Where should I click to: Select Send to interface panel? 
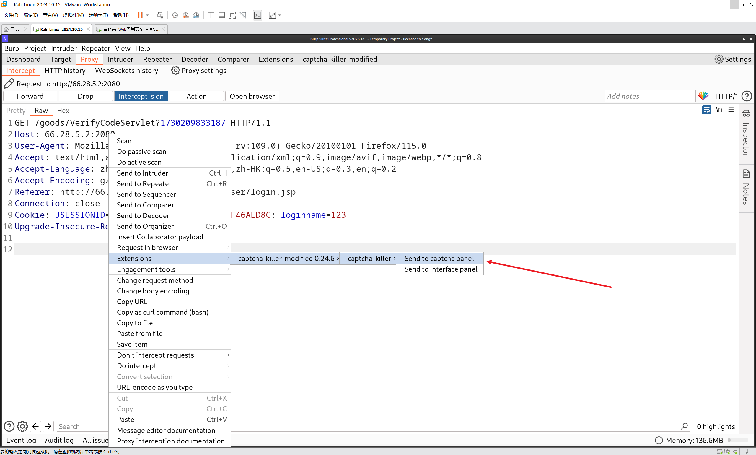[x=440, y=269]
